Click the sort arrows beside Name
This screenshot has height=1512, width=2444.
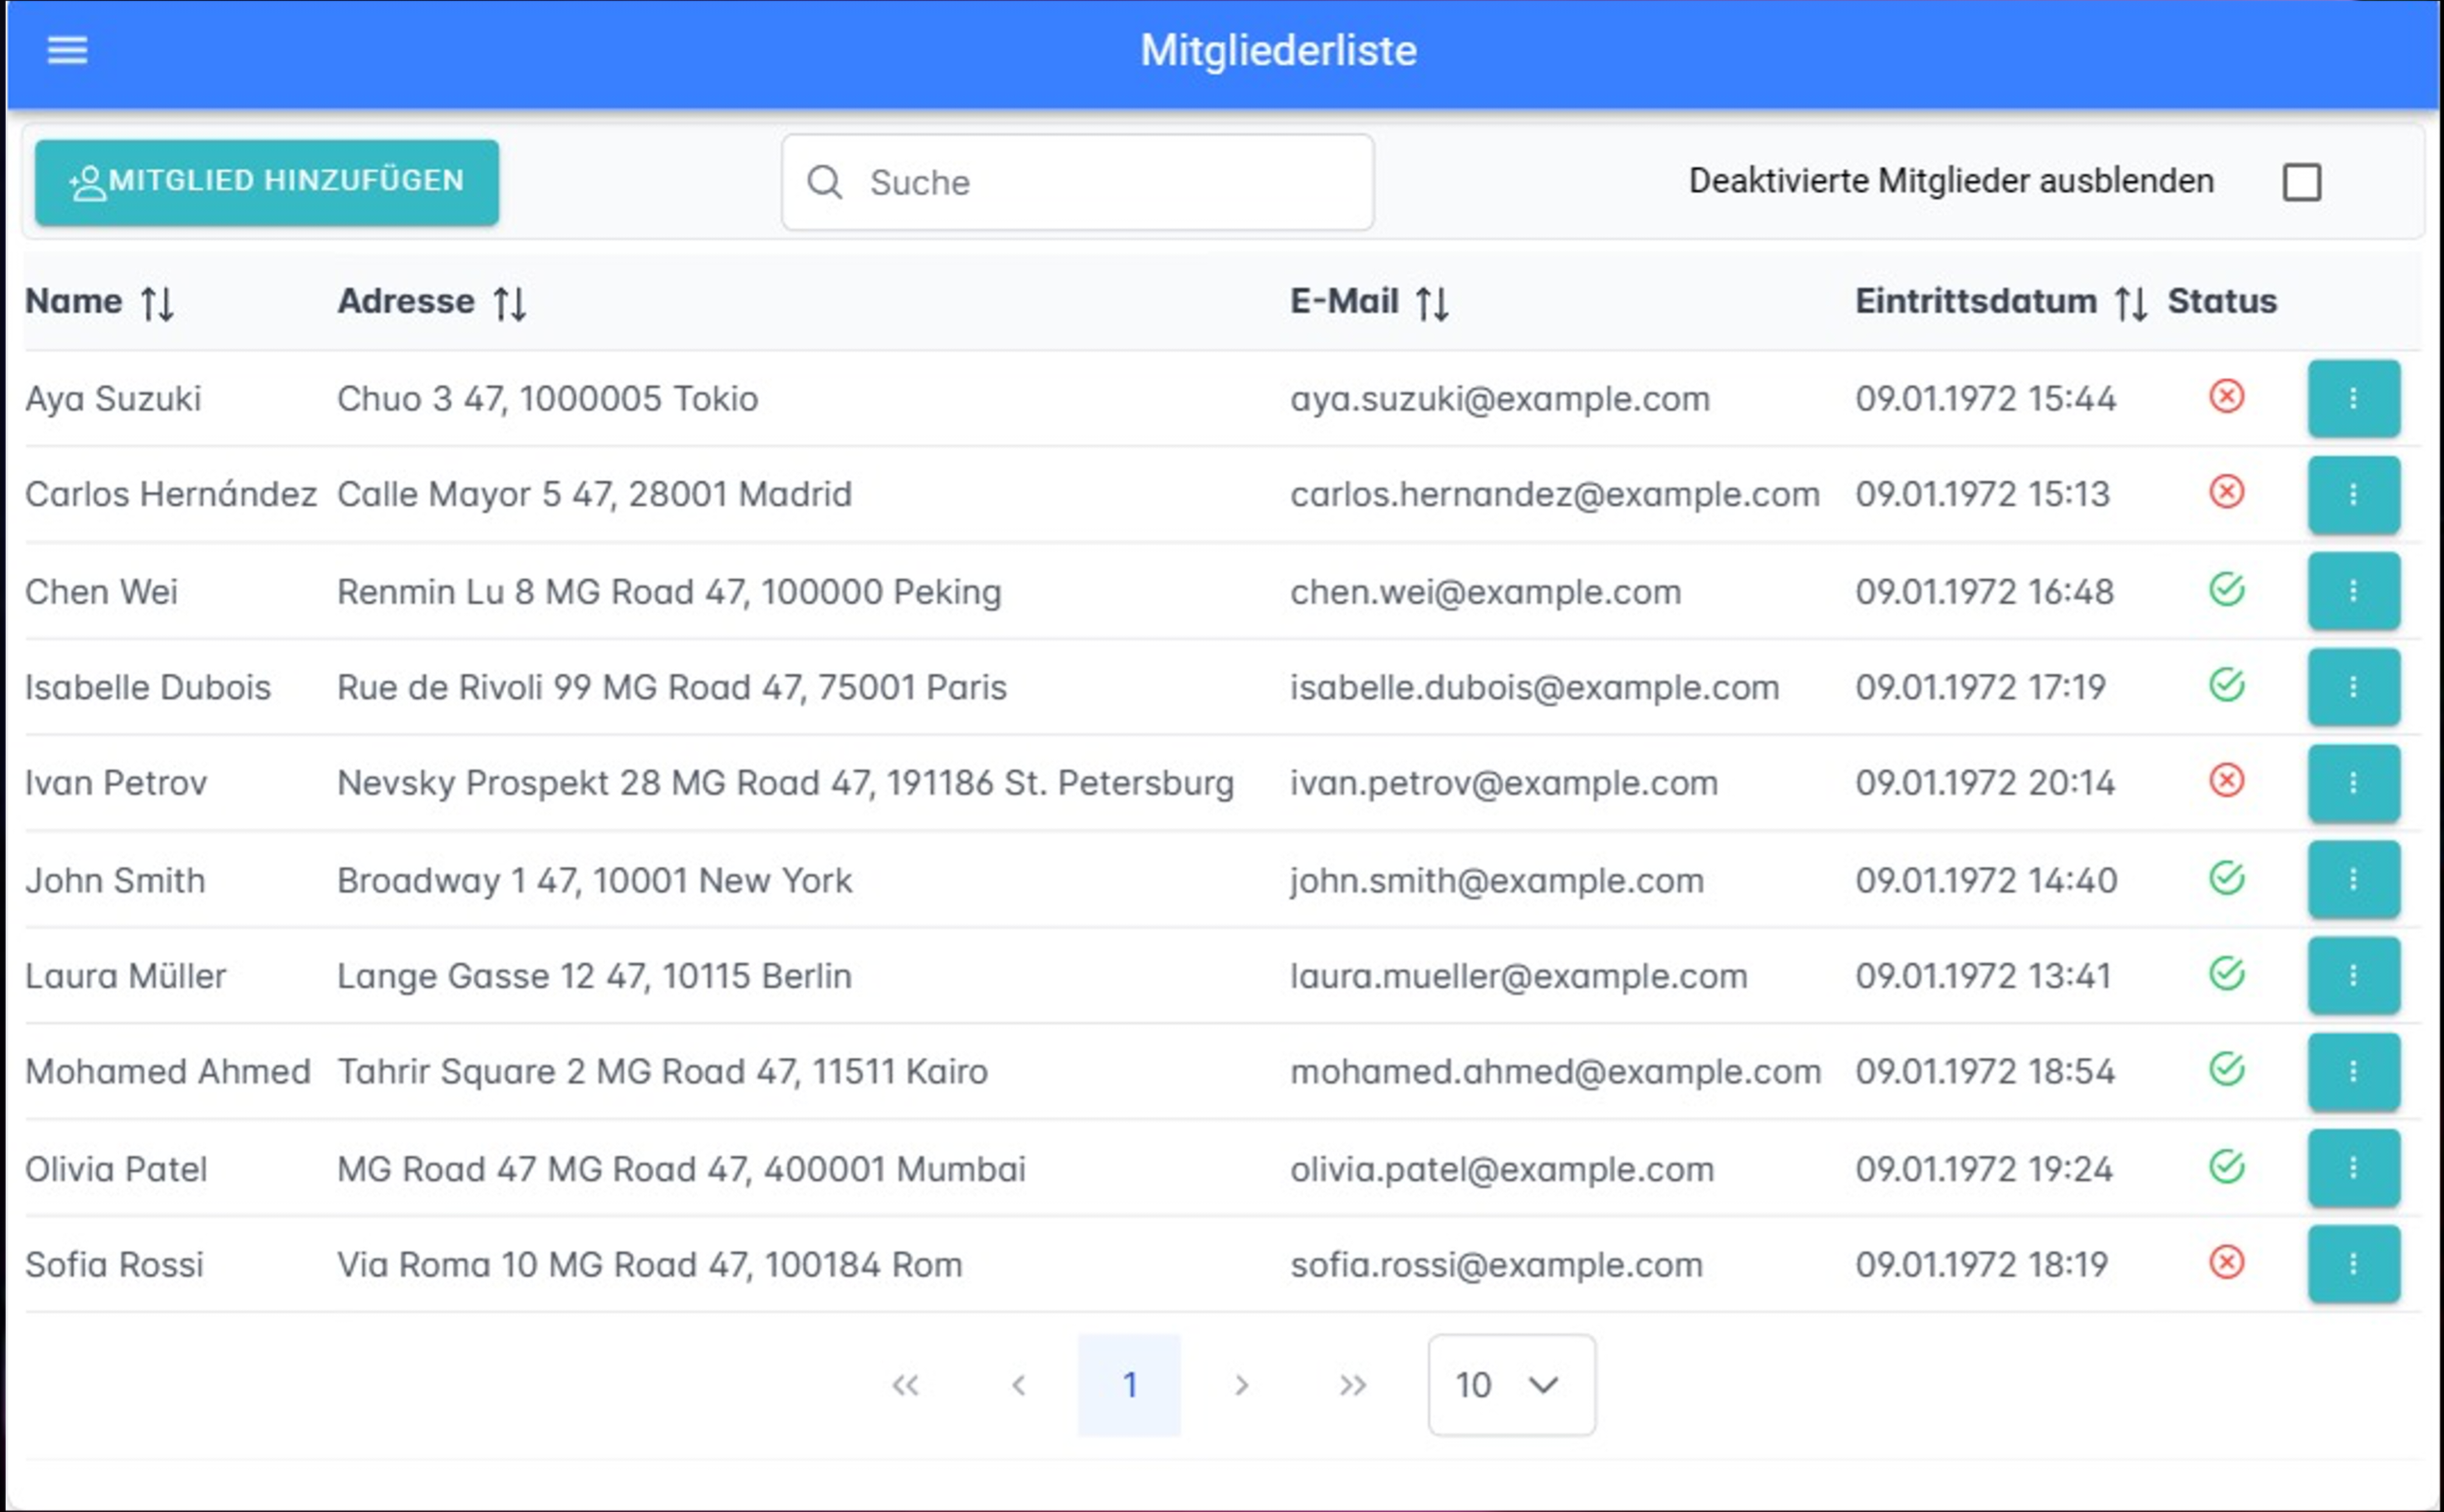(157, 303)
